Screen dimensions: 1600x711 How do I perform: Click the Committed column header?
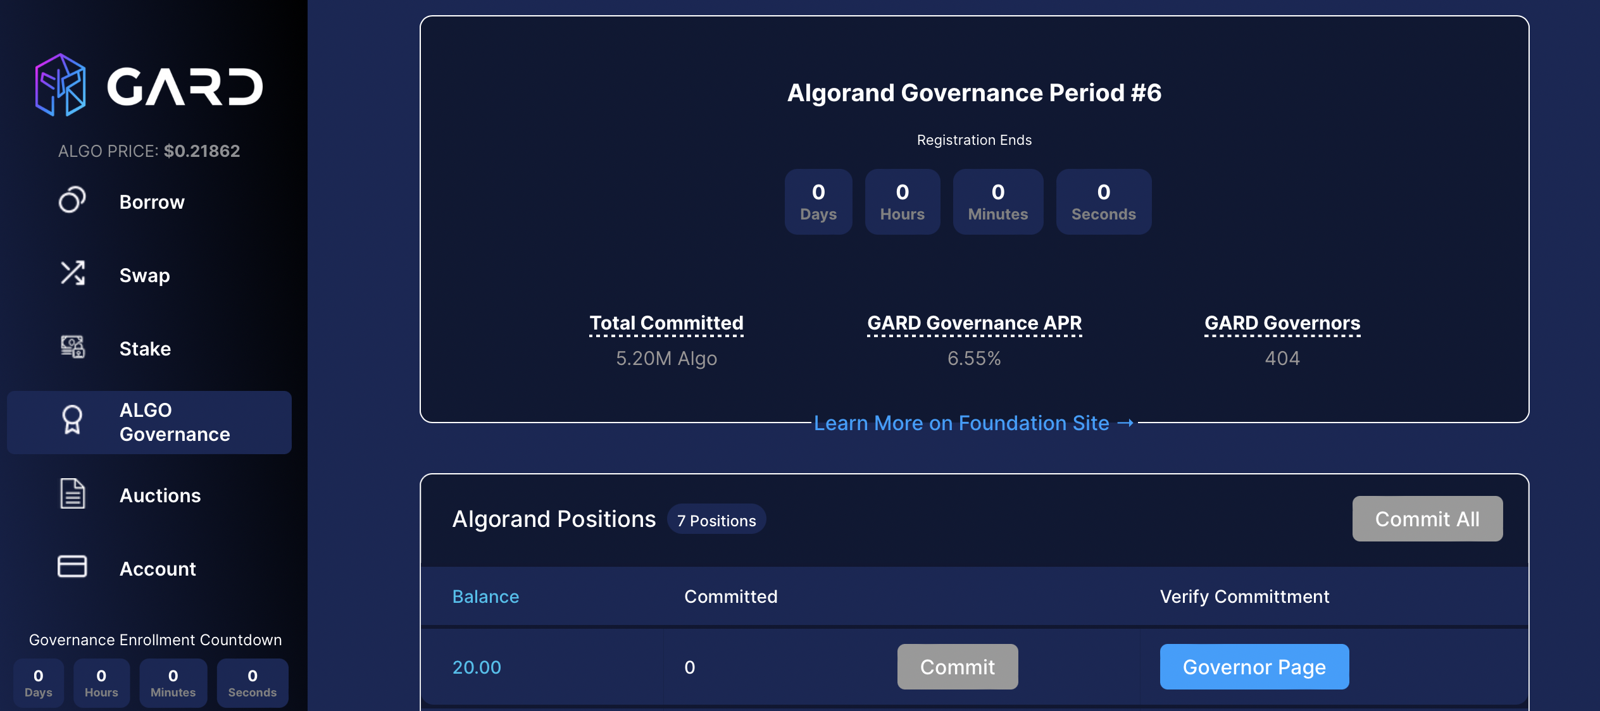click(730, 597)
